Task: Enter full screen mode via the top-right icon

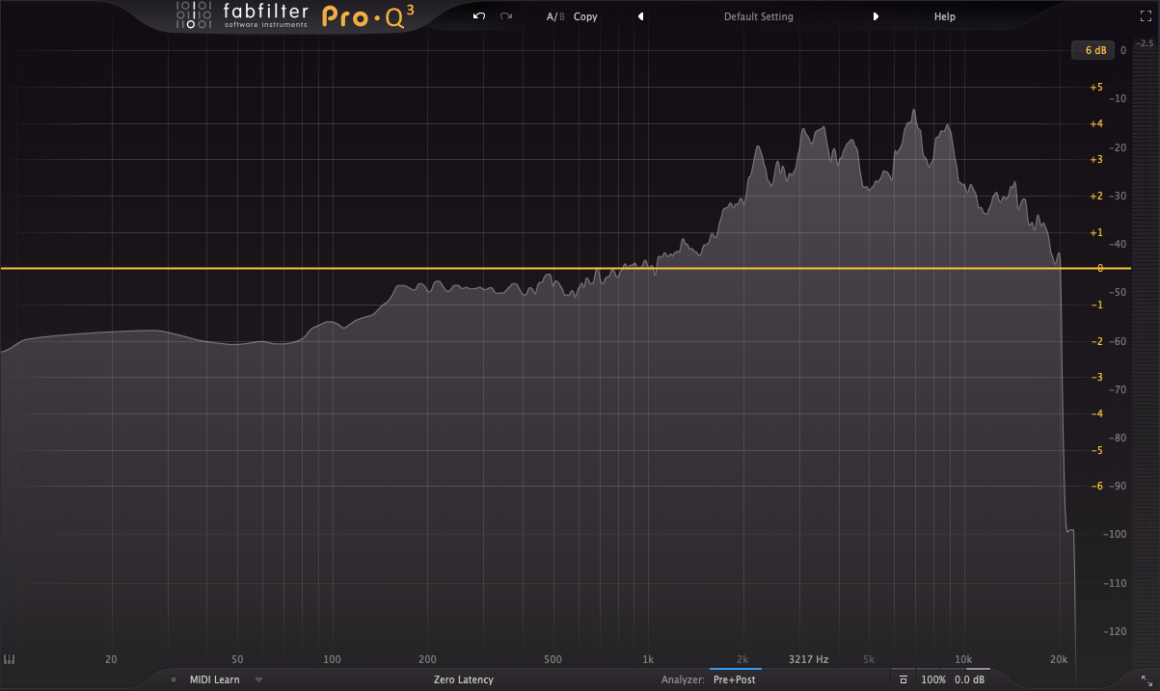Action: [x=1145, y=15]
